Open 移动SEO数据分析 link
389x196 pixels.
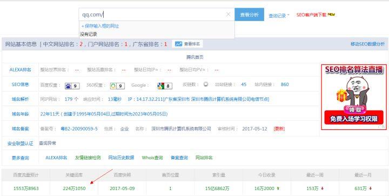point(367,44)
